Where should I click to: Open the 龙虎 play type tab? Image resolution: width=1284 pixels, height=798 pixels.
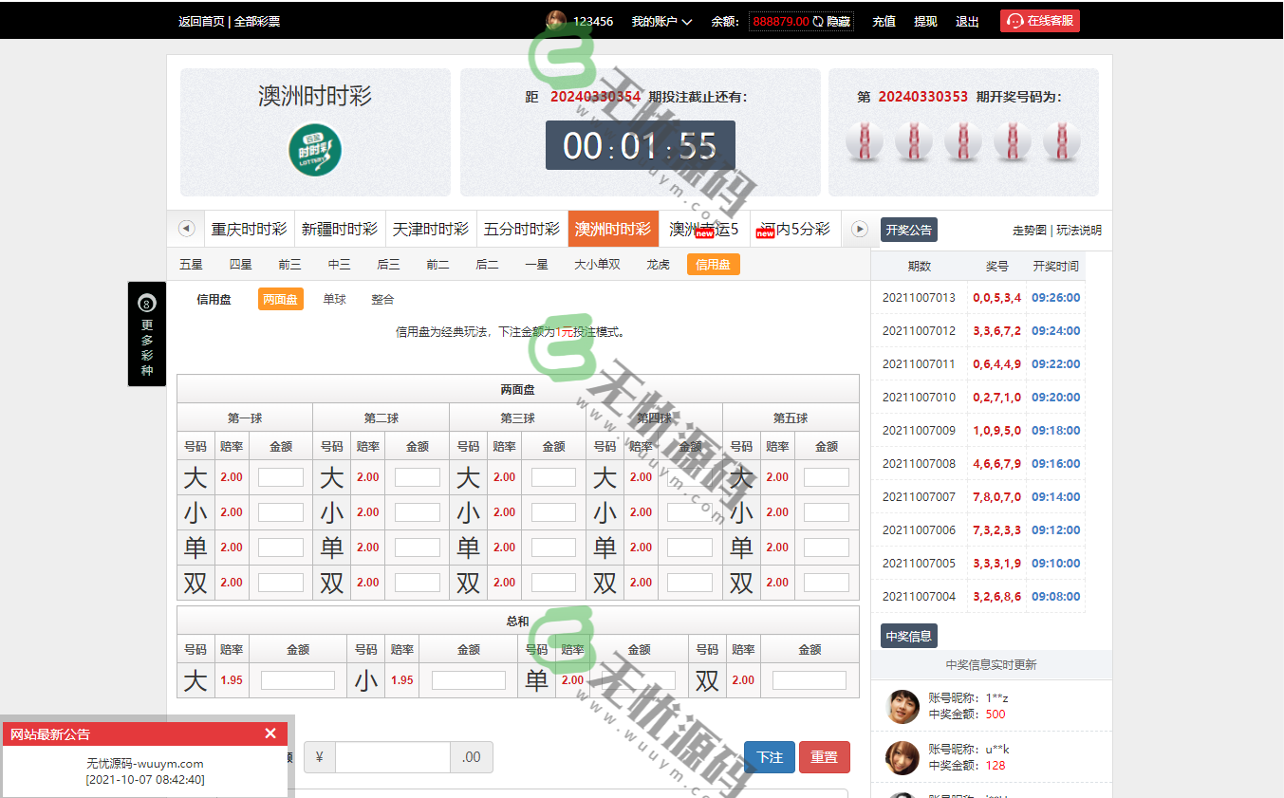[x=658, y=265]
